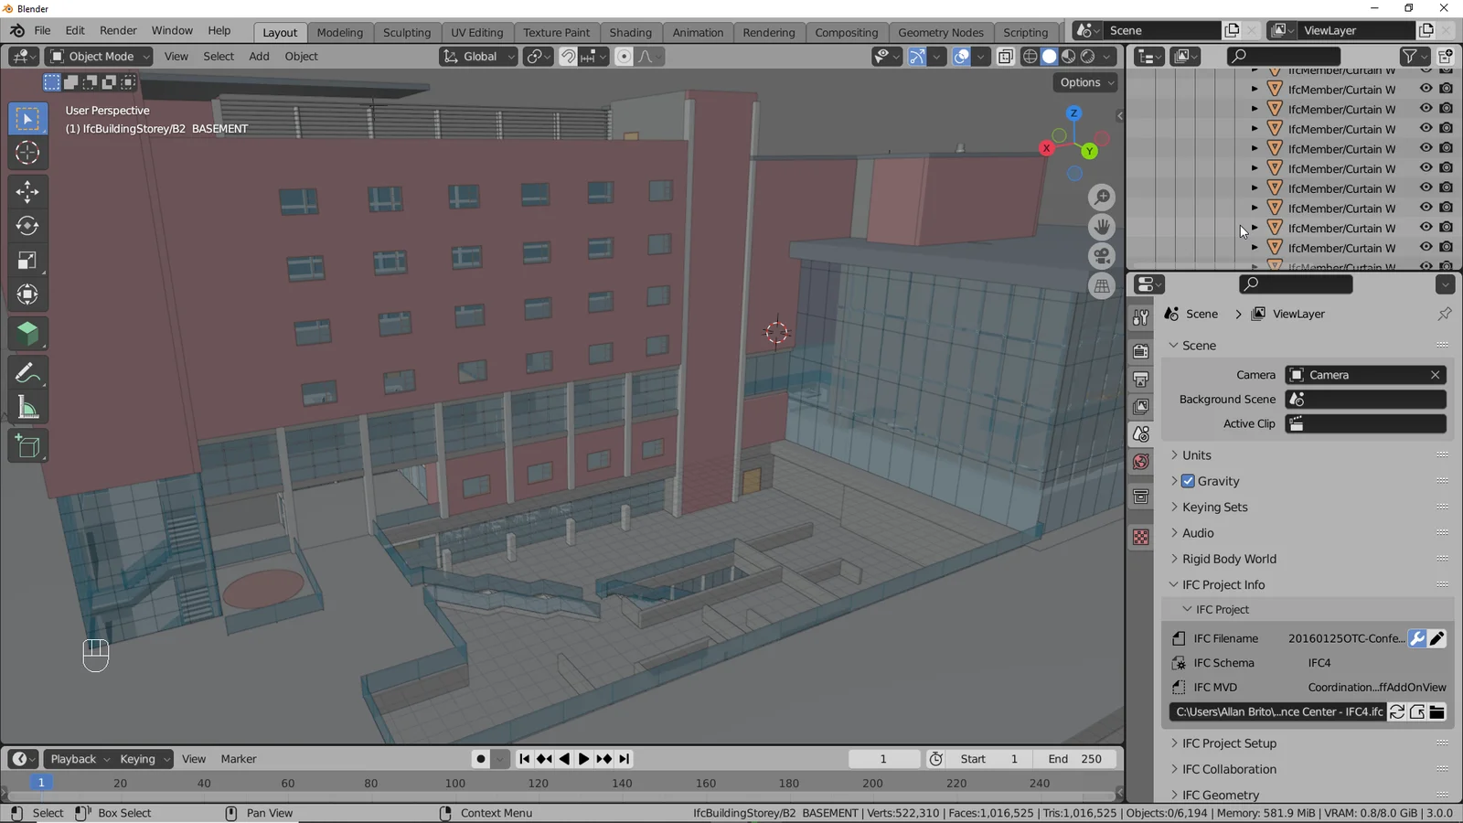Toggle camera view in viewport

coord(1102,256)
